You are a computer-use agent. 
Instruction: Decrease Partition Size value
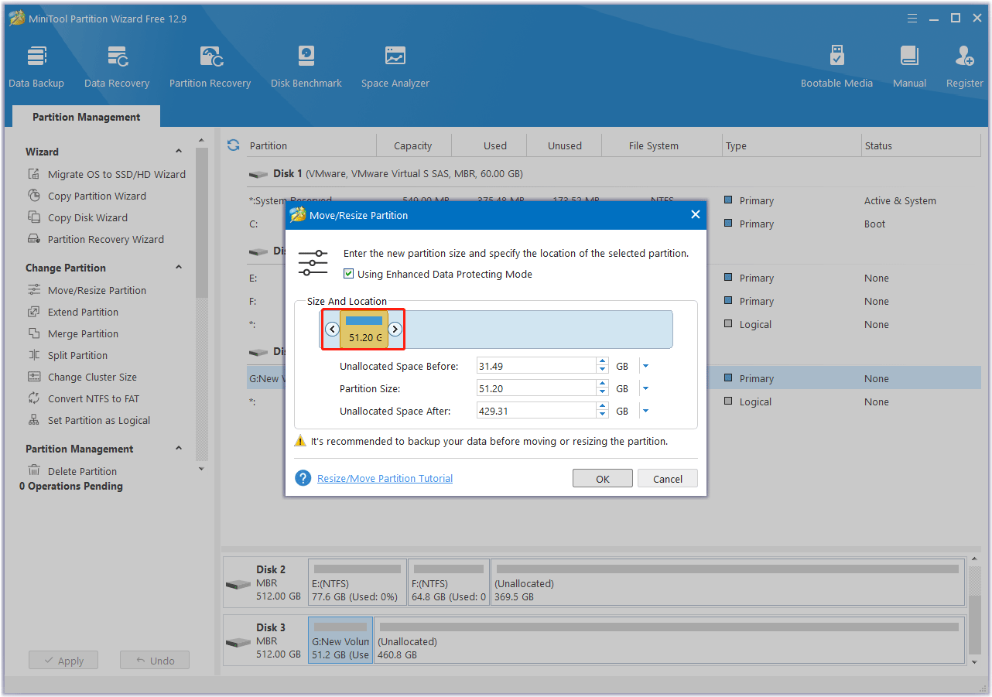(x=603, y=392)
